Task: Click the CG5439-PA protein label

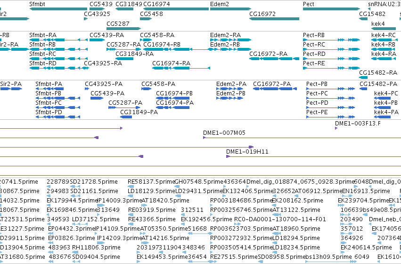Action: tap(107, 93)
